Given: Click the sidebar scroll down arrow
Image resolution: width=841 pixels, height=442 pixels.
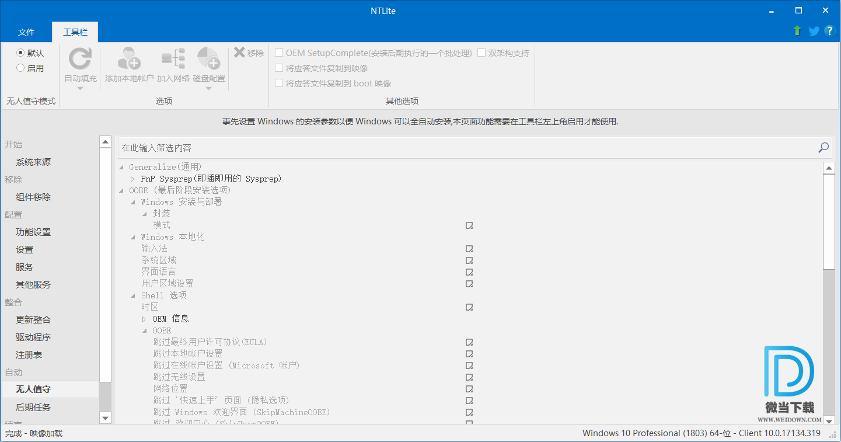Looking at the screenshot, I should coord(105,418).
